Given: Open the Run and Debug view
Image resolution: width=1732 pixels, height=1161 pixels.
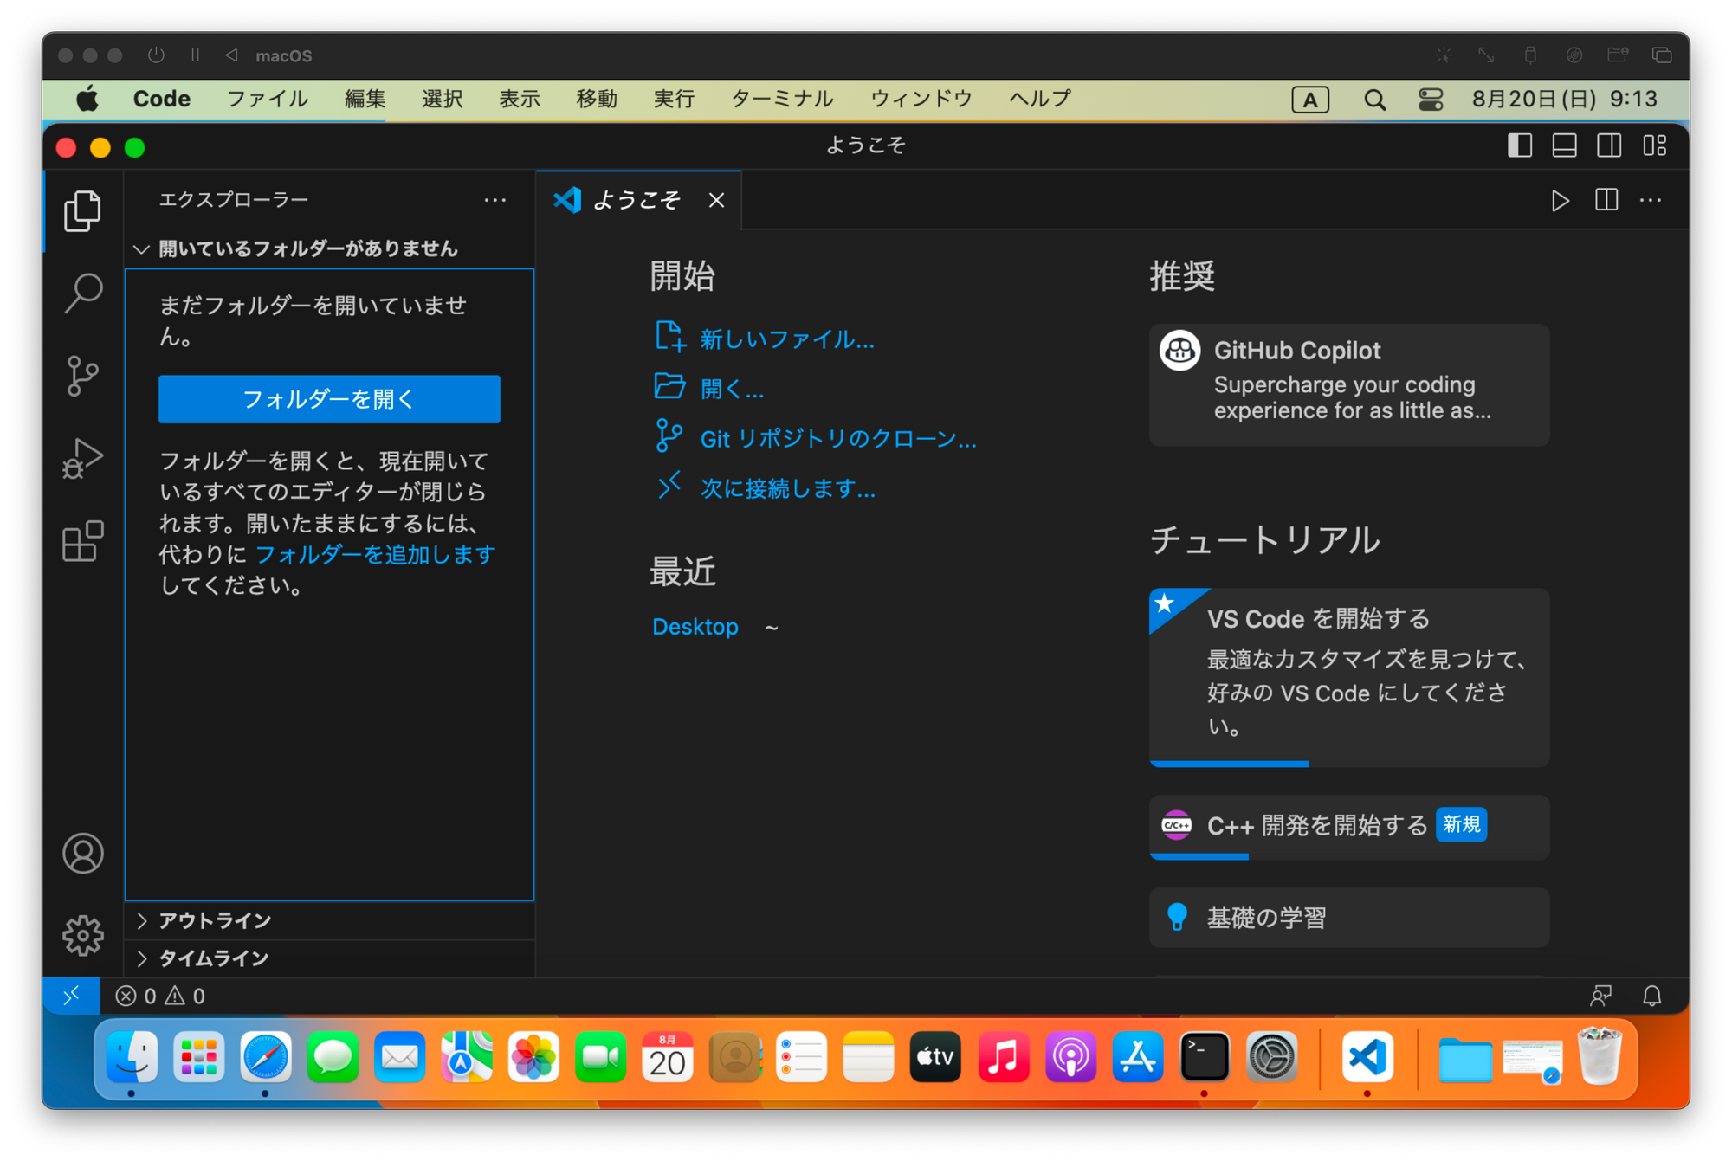Looking at the screenshot, I should [83, 458].
